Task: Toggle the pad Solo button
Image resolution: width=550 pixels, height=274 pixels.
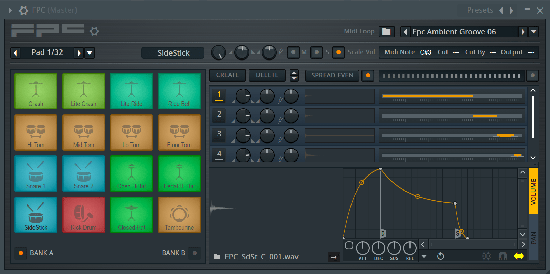Action: point(317,52)
